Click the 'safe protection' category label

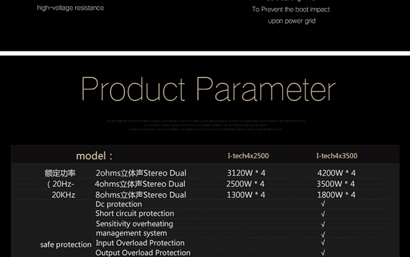coord(66,245)
